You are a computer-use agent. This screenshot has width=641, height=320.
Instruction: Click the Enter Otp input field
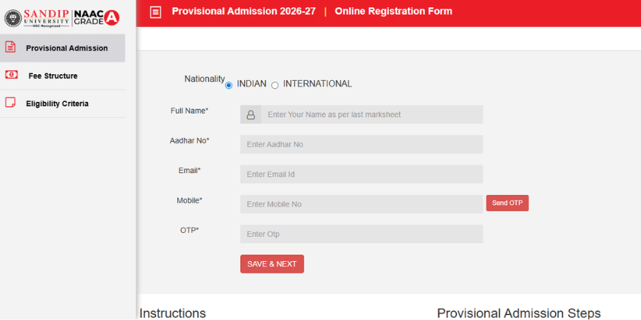(361, 233)
